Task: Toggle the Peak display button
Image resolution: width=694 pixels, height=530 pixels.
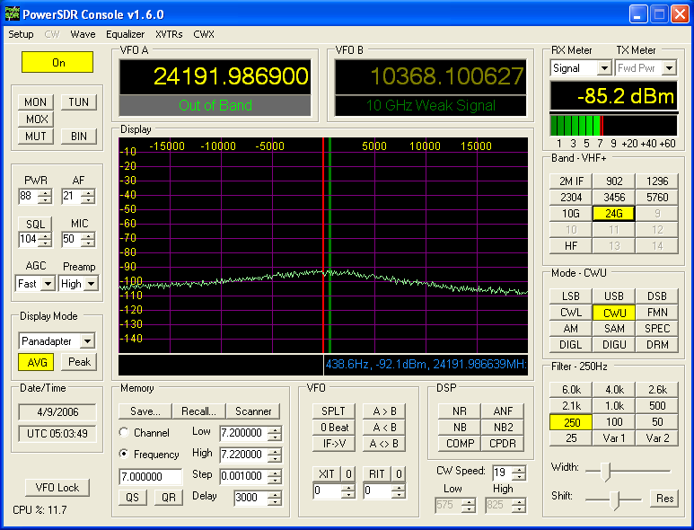Action: (79, 362)
